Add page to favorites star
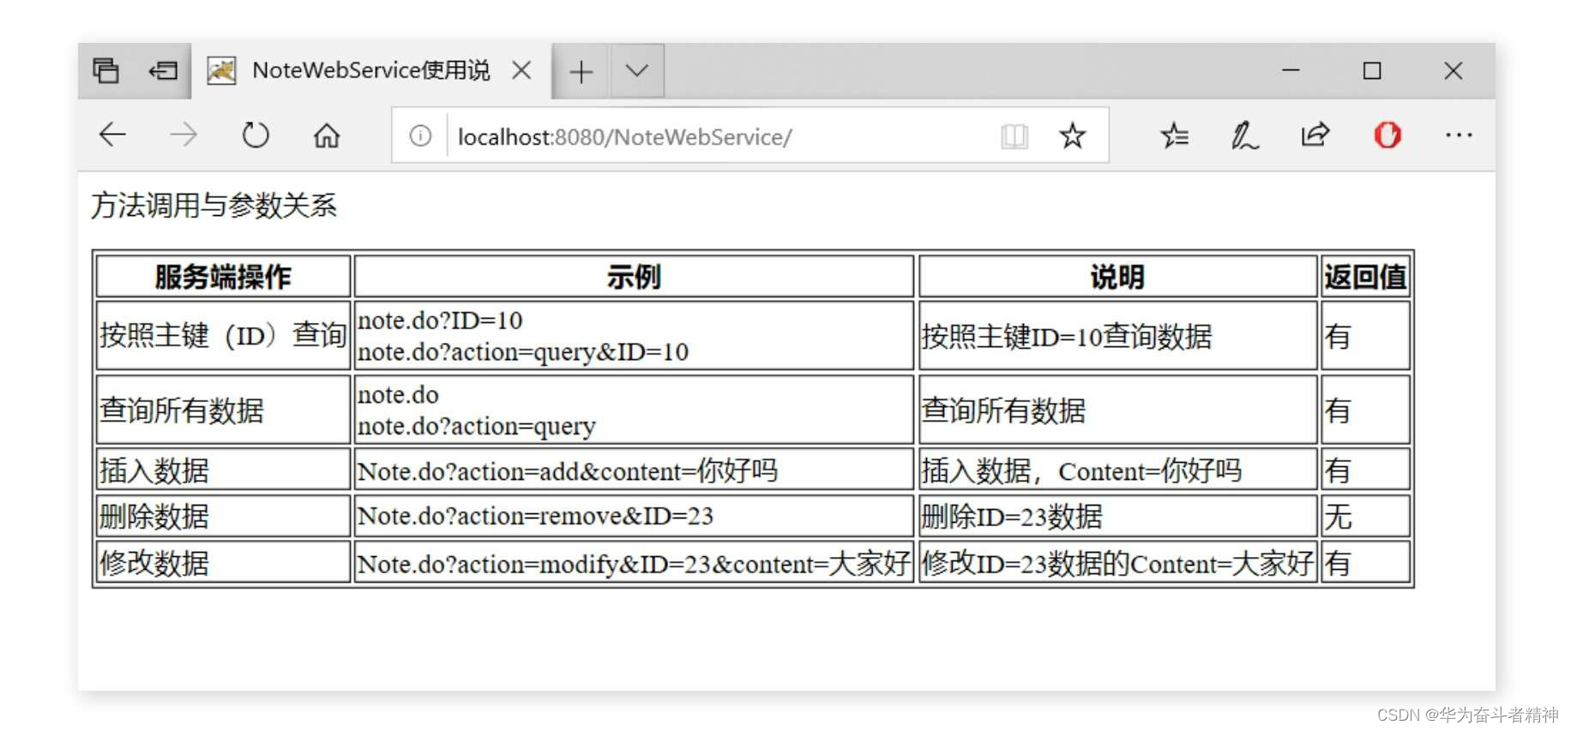 pos(1072,135)
